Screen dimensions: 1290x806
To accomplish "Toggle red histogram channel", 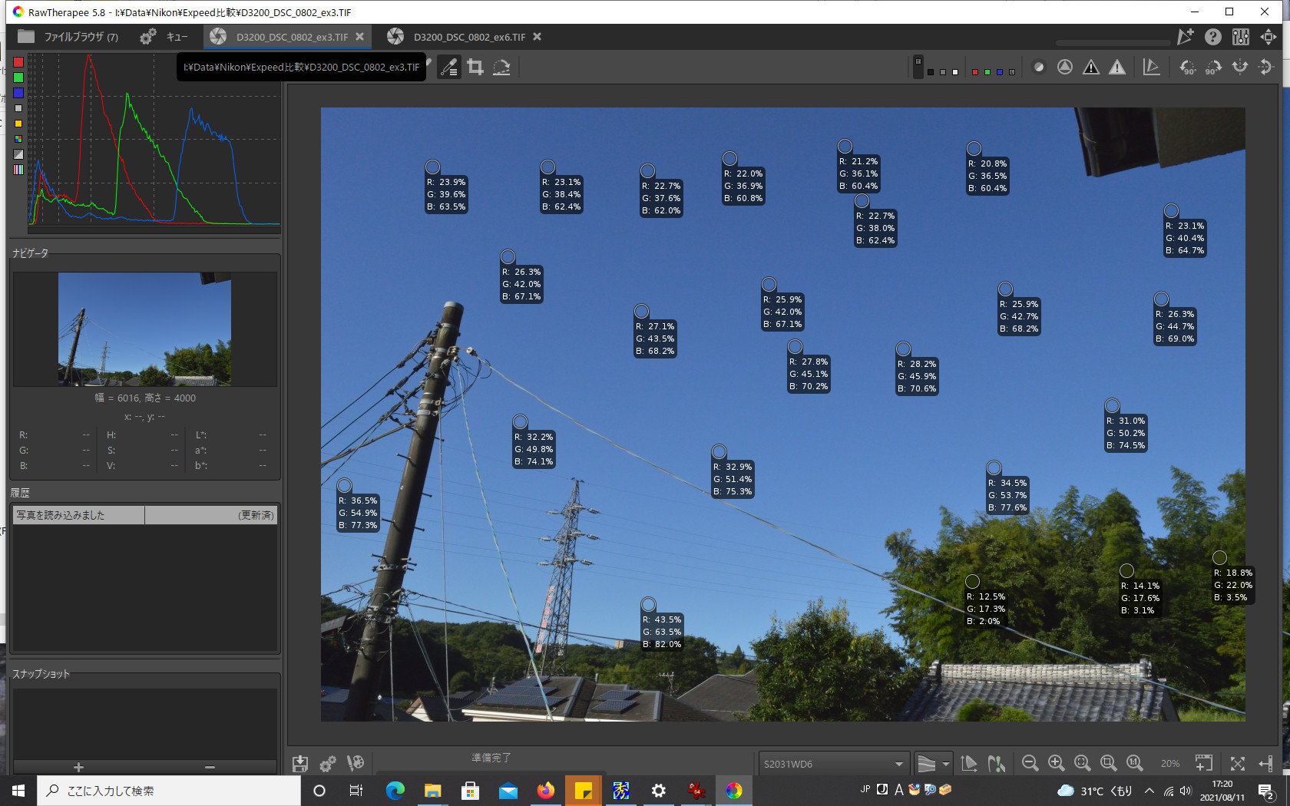I will pos(18,62).
